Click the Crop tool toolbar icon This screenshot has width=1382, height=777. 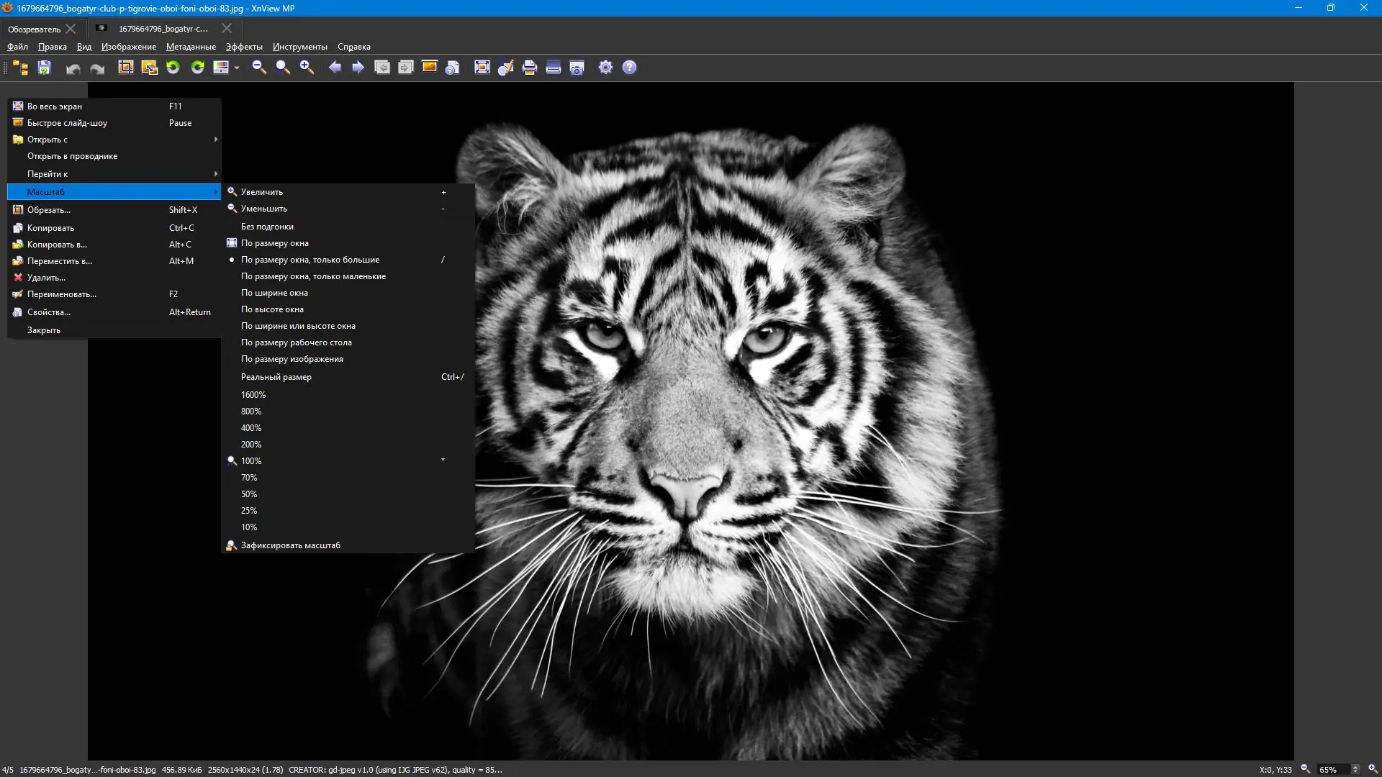click(x=125, y=67)
